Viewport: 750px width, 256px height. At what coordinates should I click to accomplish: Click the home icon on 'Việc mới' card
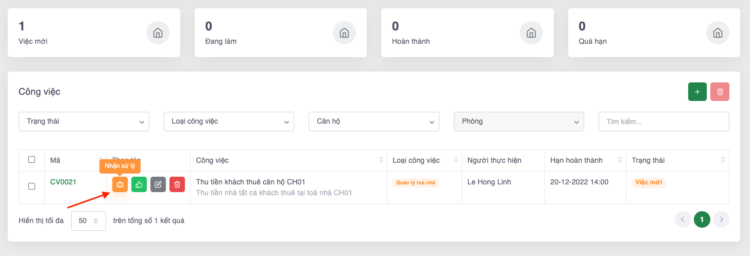(158, 33)
